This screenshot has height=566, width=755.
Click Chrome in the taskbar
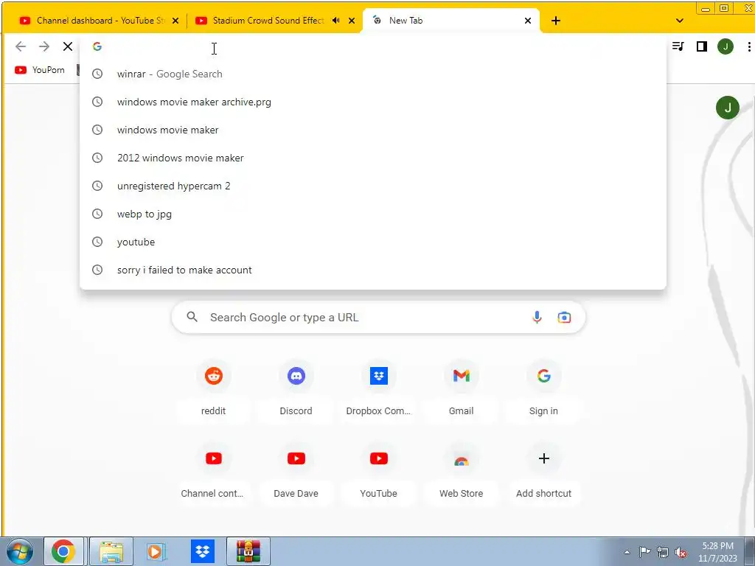64,551
